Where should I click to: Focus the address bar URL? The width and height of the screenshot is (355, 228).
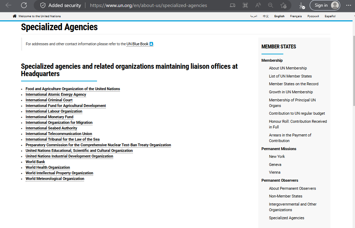coord(148,5)
